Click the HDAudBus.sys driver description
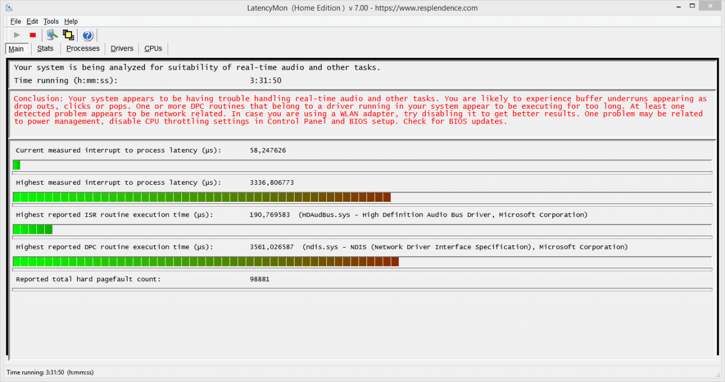The image size is (725, 382). [443, 215]
